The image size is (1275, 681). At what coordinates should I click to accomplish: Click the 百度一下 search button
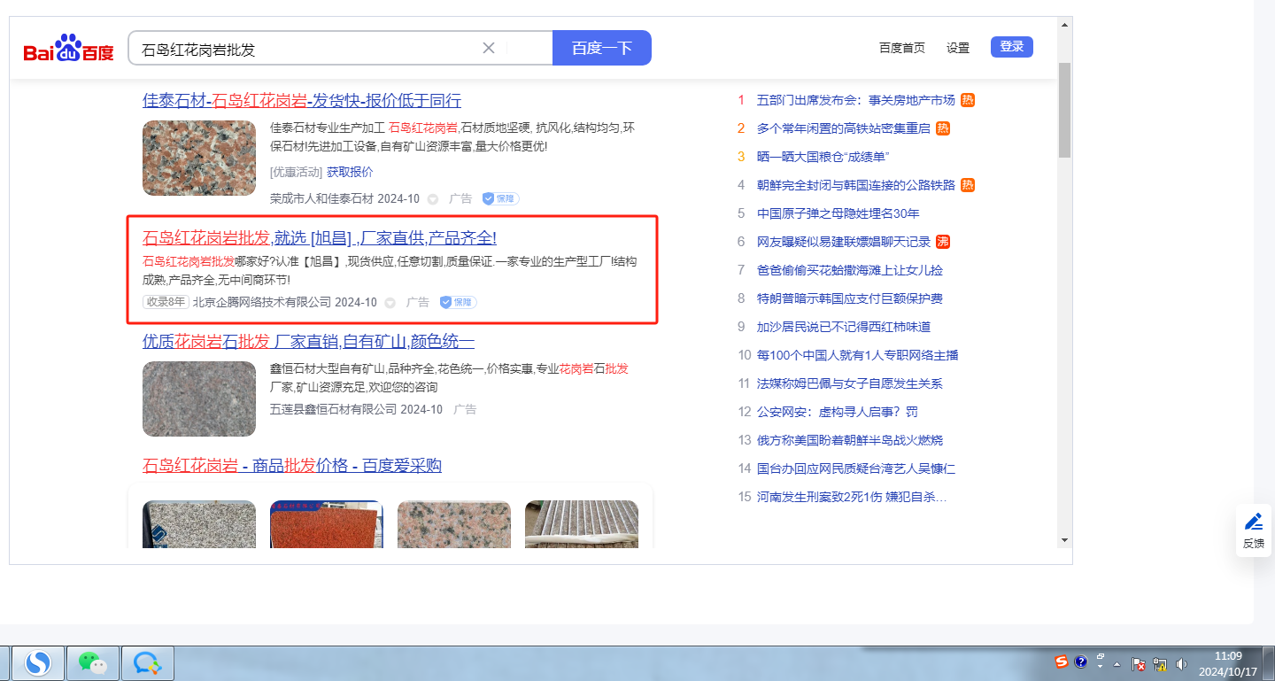[x=602, y=48]
